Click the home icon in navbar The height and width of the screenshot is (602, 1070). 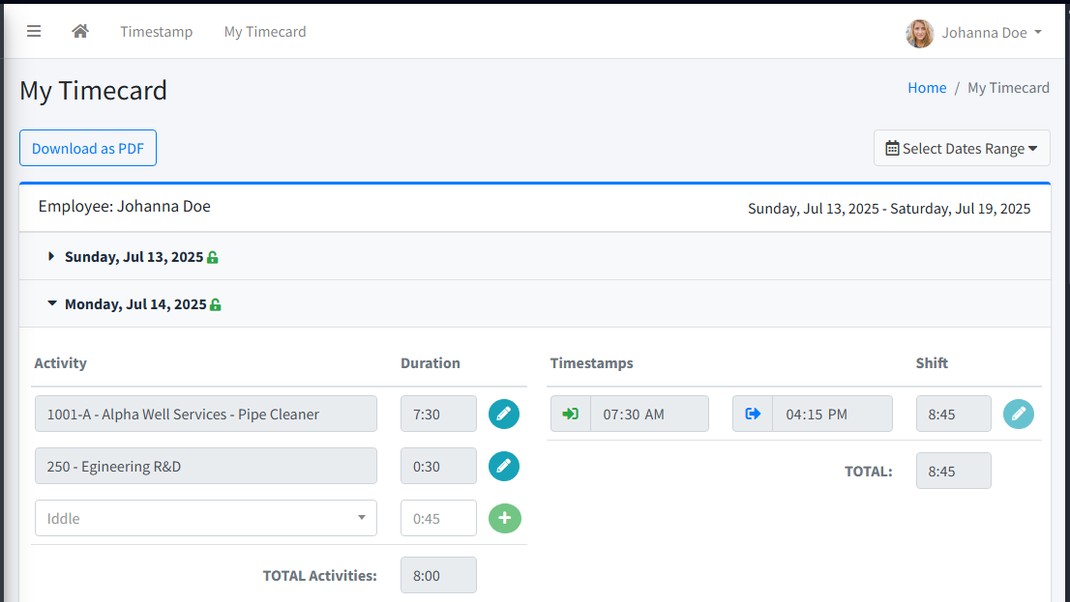point(80,31)
